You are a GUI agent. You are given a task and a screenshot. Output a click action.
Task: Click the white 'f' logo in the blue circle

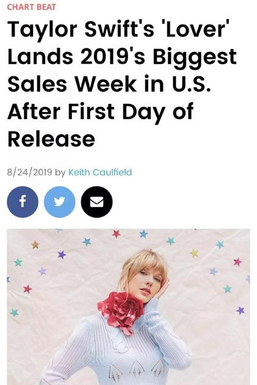click(23, 202)
